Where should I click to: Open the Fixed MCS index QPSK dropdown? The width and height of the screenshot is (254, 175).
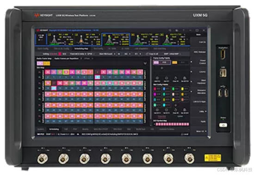tap(82, 54)
